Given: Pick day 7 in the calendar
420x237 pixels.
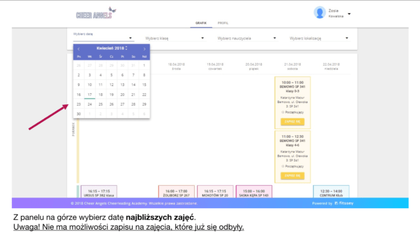Looking at the screenshot, I should 133,75.
